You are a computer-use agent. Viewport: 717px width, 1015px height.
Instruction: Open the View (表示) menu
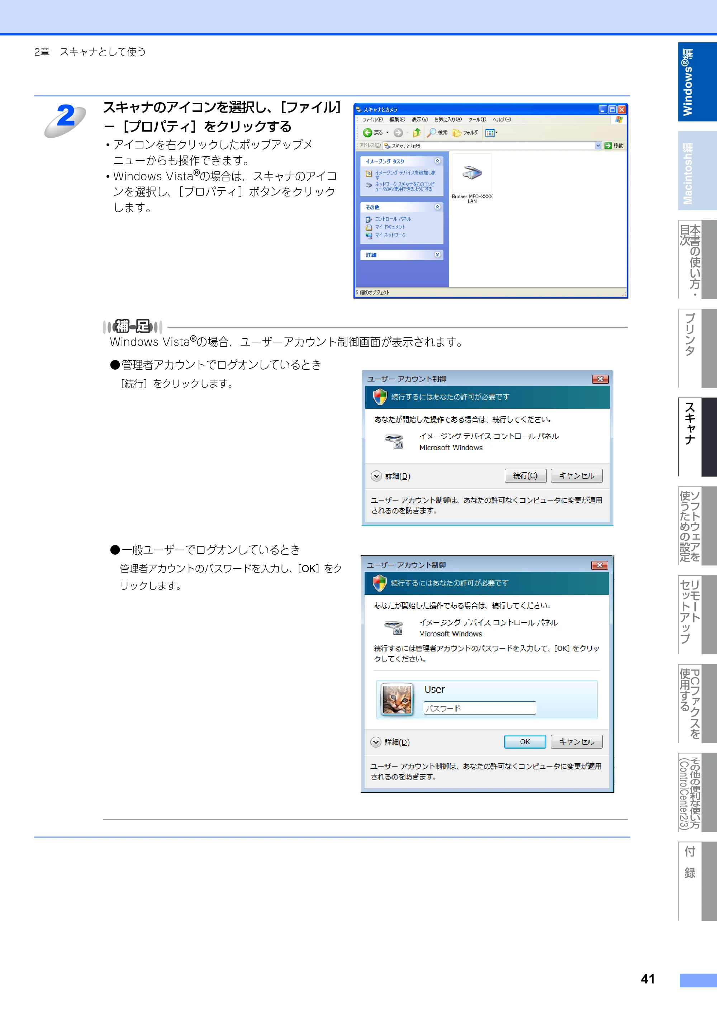tap(419, 119)
